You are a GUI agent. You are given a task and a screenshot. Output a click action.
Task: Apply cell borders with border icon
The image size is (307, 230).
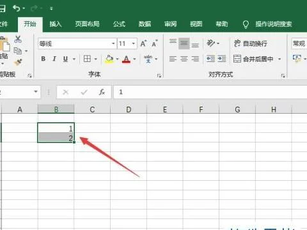pos(87,59)
